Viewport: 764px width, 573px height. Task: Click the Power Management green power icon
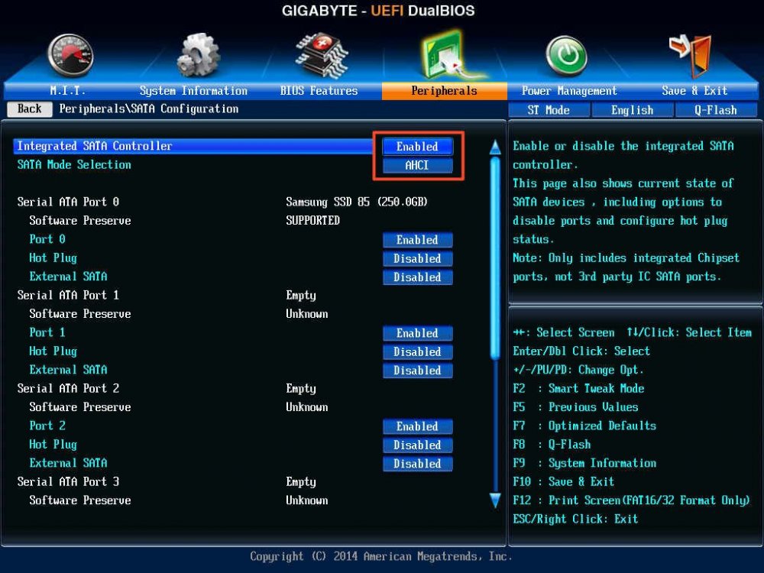(x=566, y=56)
